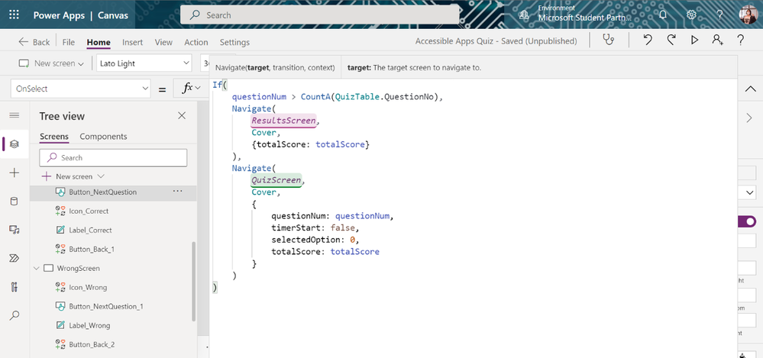This screenshot has width=763, height=358.
Task: Collapse the WrongScreen tree node
Action: click(x=36, y=268)
